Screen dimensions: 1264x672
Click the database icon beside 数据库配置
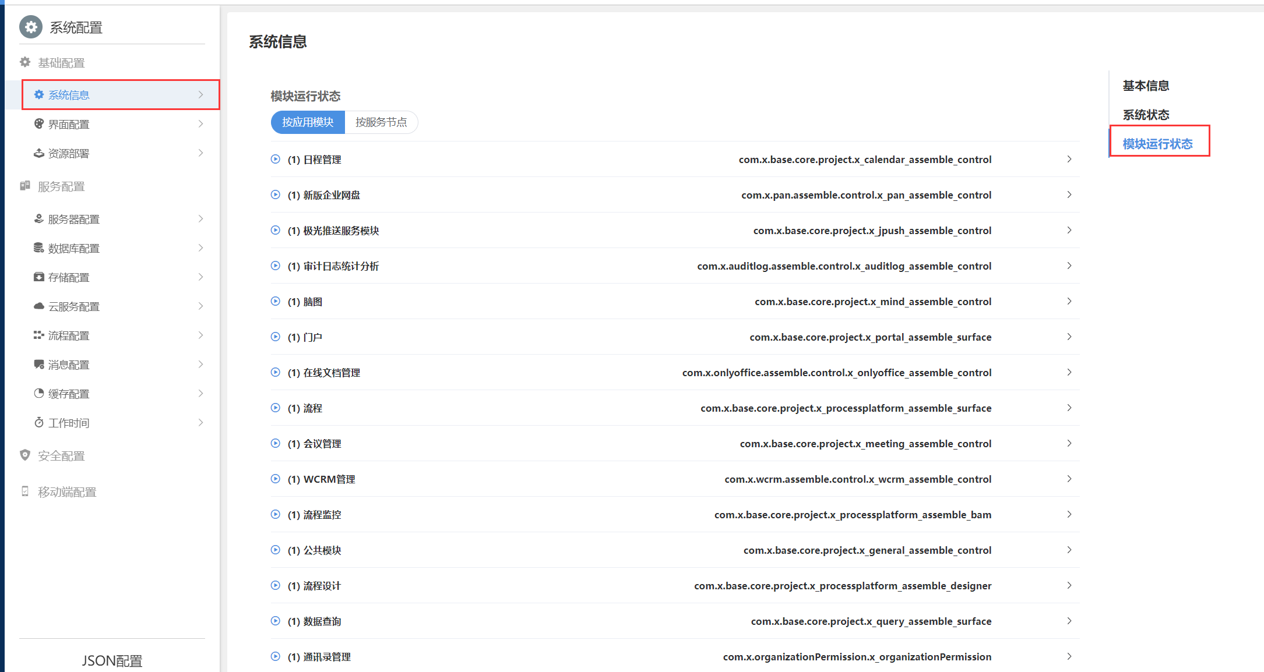pyautogui.click(x=39, y=248)
